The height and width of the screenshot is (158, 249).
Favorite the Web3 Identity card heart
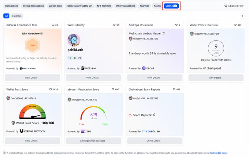[x=114, y=25]
